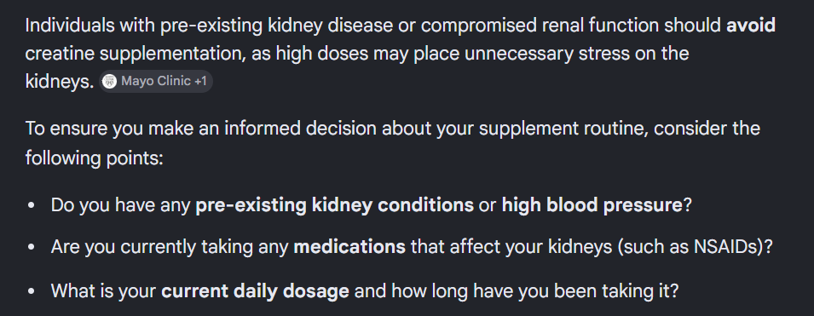Screen dimensions: 814x316
Task: Click the phrase creatine supplementation
Action: tap(135, 54)
